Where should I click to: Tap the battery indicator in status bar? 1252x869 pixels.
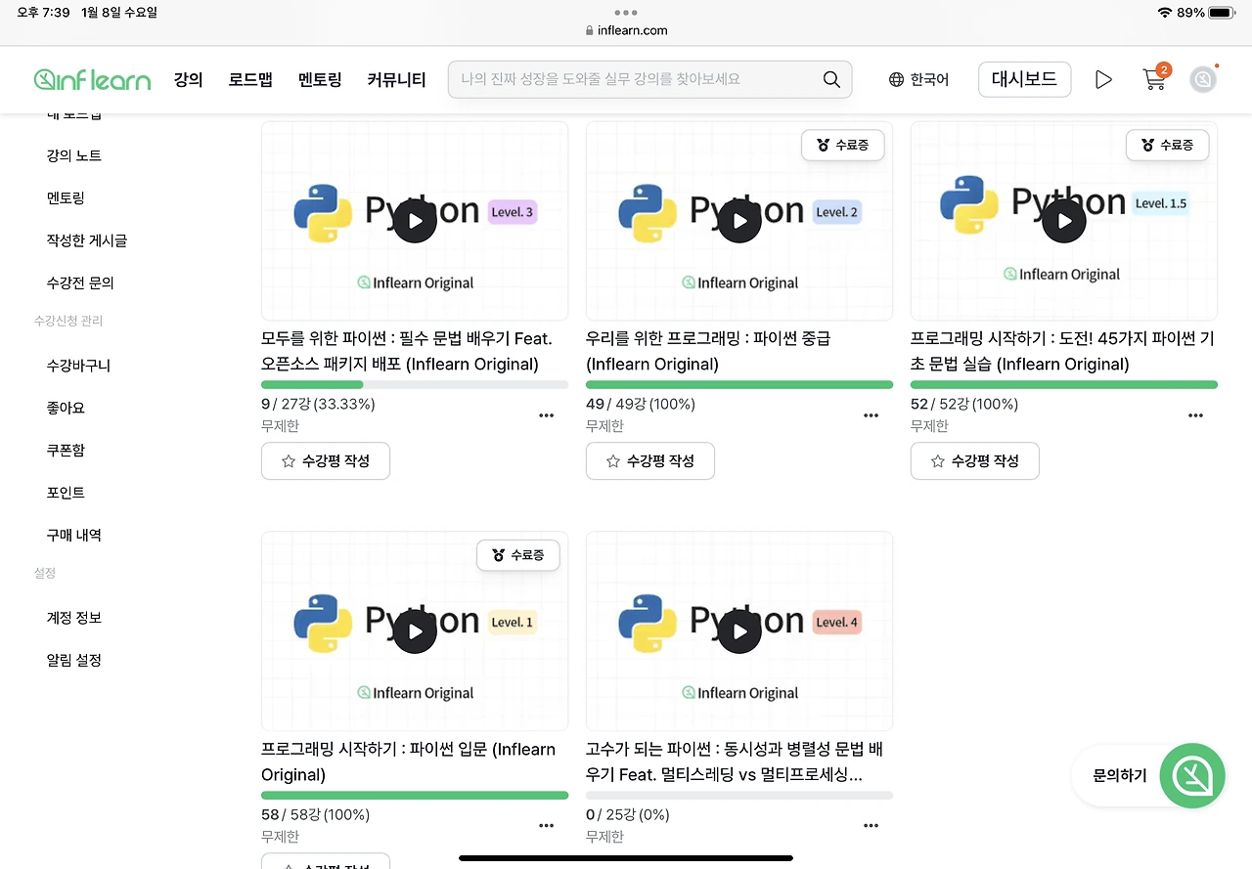[x=1222, y=13]
